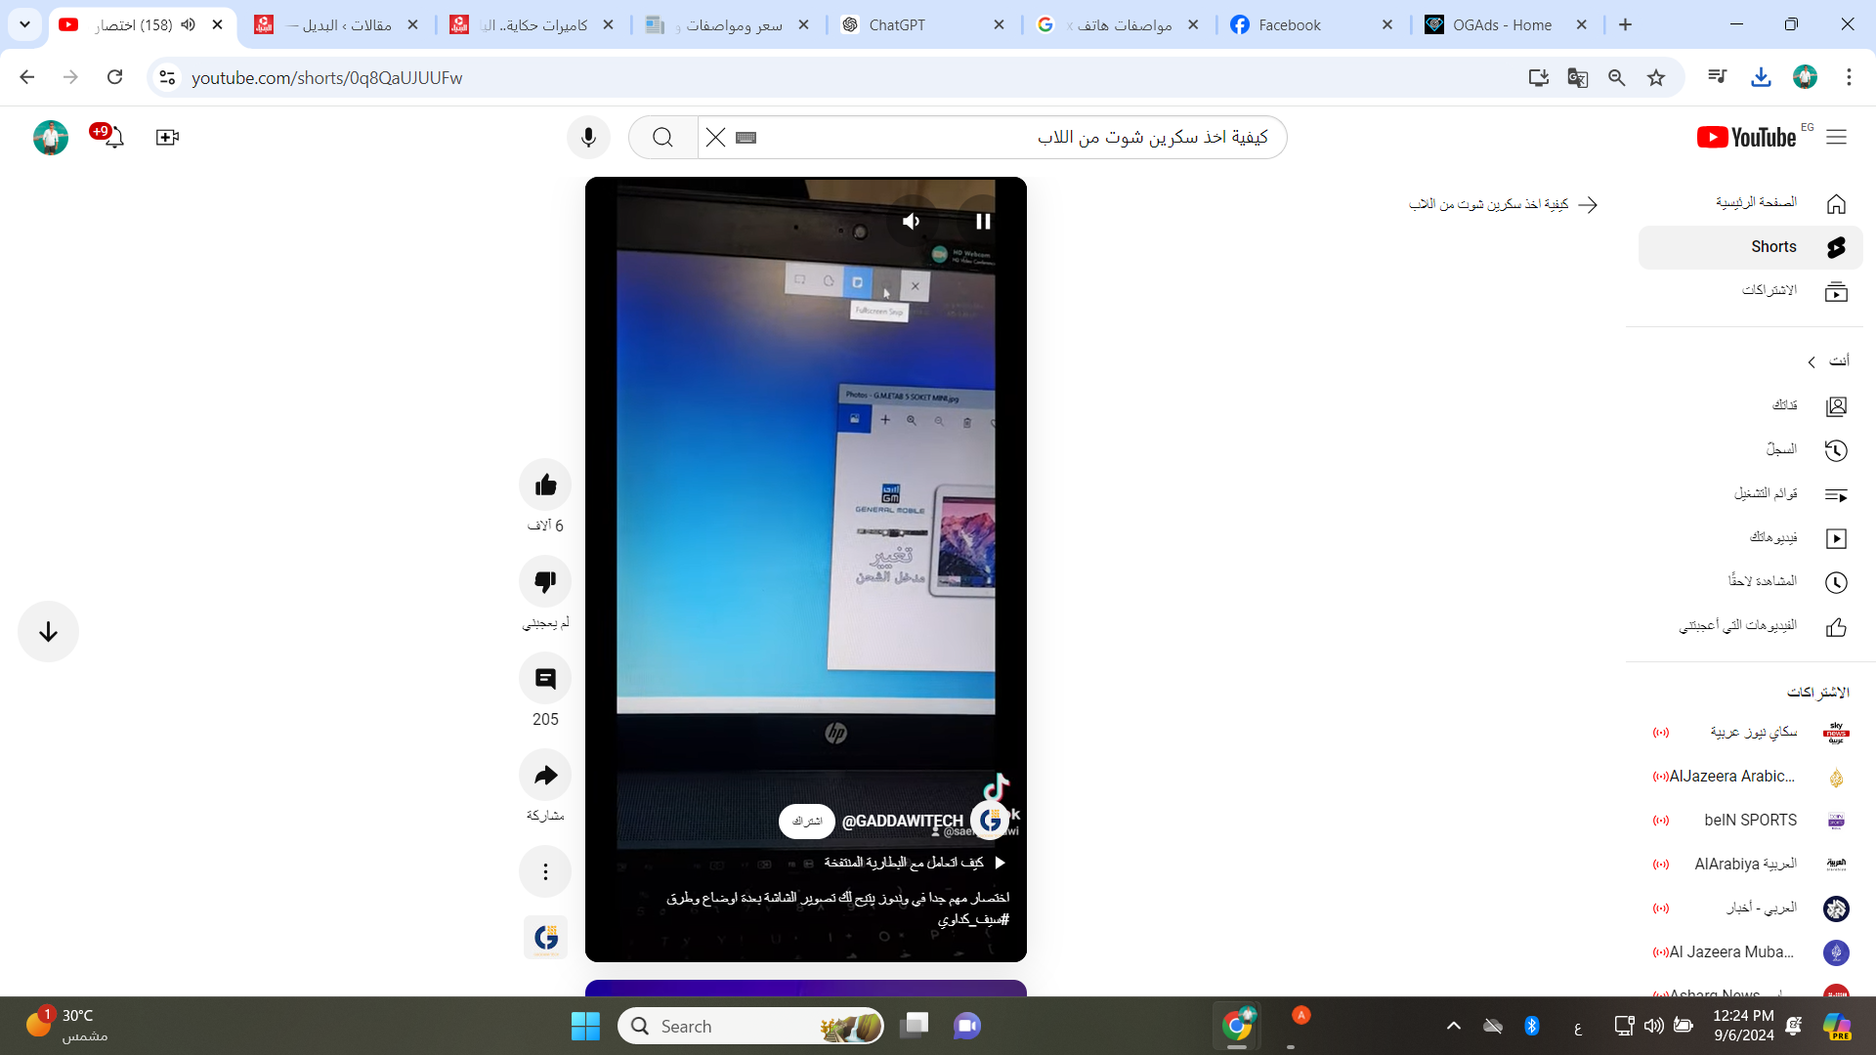Click the search magnifier button

click(662, 138)
